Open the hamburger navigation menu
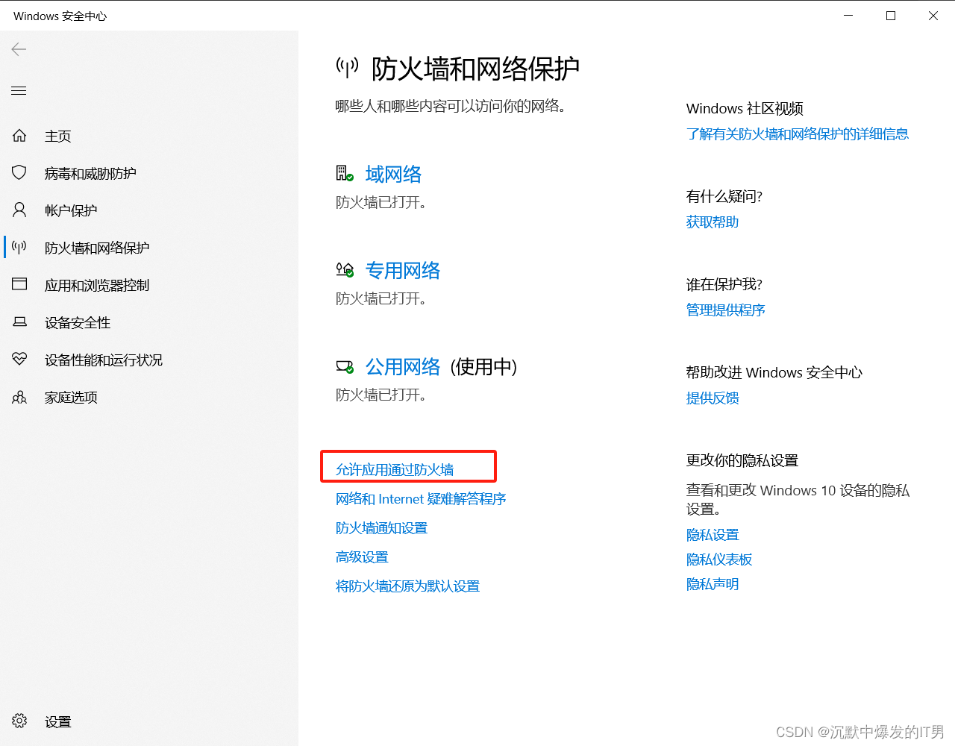 point(19,90)
